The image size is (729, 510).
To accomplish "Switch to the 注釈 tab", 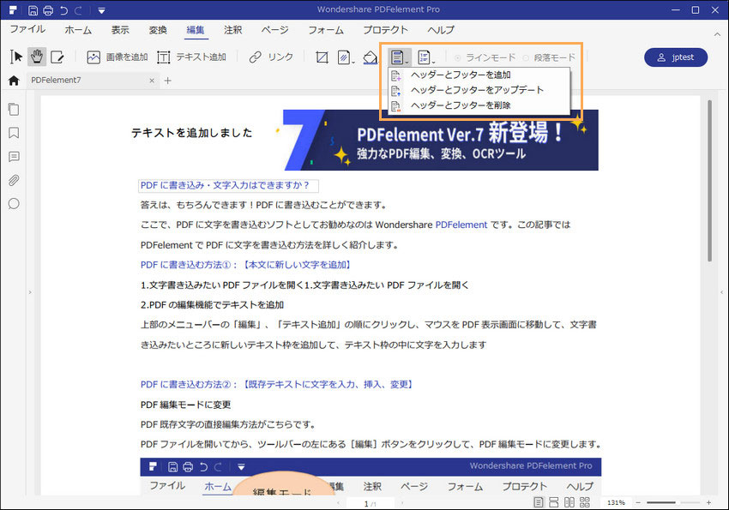I will (x=233, y=30).
